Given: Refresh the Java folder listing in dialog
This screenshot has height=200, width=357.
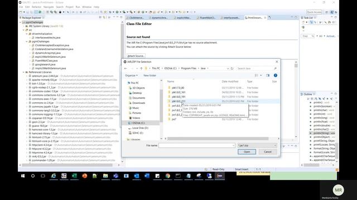Looking at the screenshot, I should click(232, 68).
